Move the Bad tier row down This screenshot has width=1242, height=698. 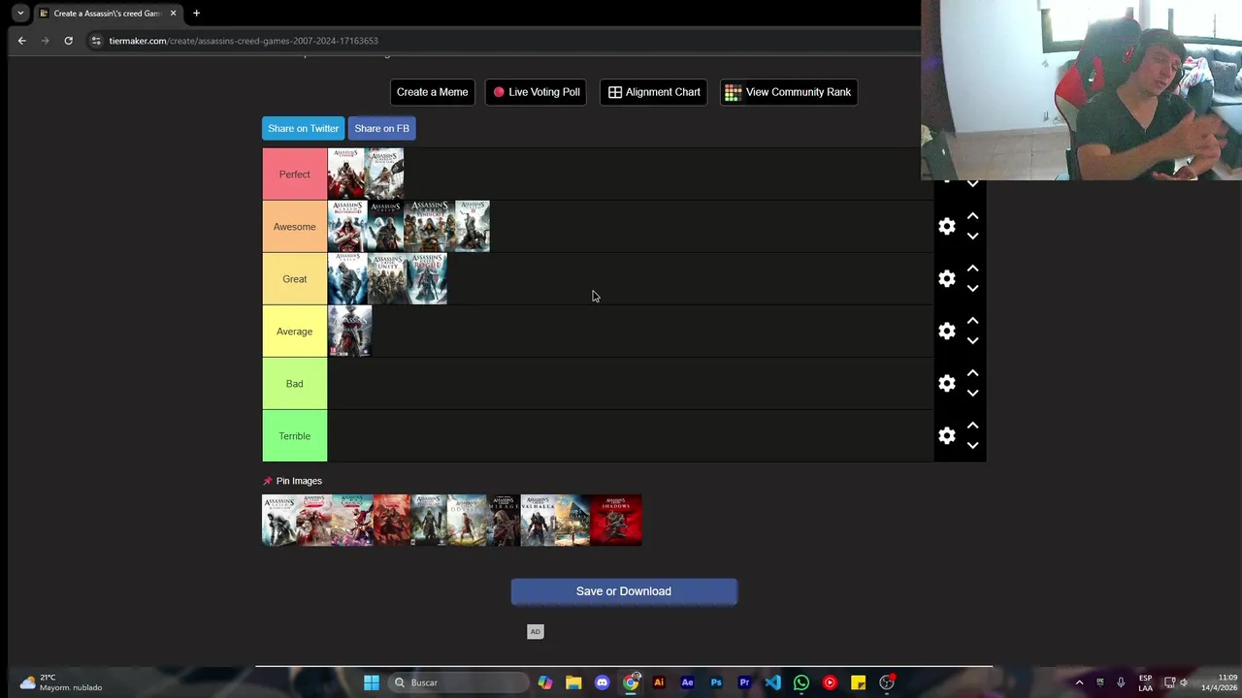(x=972, y=394)
